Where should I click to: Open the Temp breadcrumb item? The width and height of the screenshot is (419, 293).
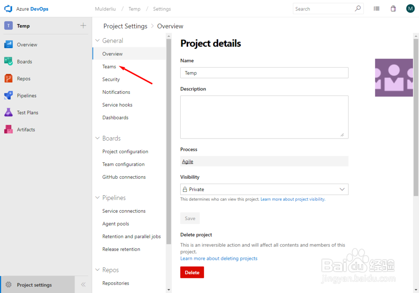point(134,8)
